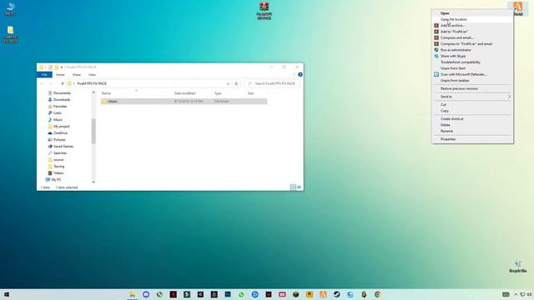Open the View ribbon tab

(x=93, y=74)
